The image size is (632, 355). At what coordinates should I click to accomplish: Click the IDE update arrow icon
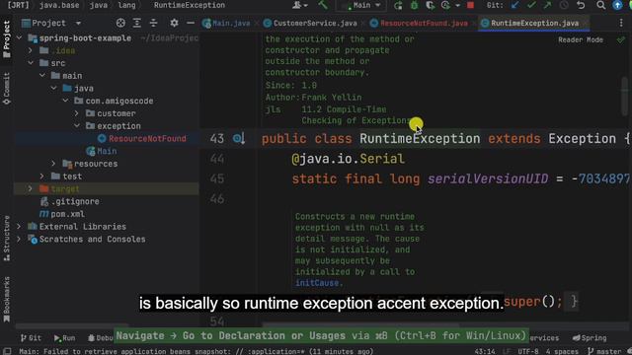coord(616,5)
